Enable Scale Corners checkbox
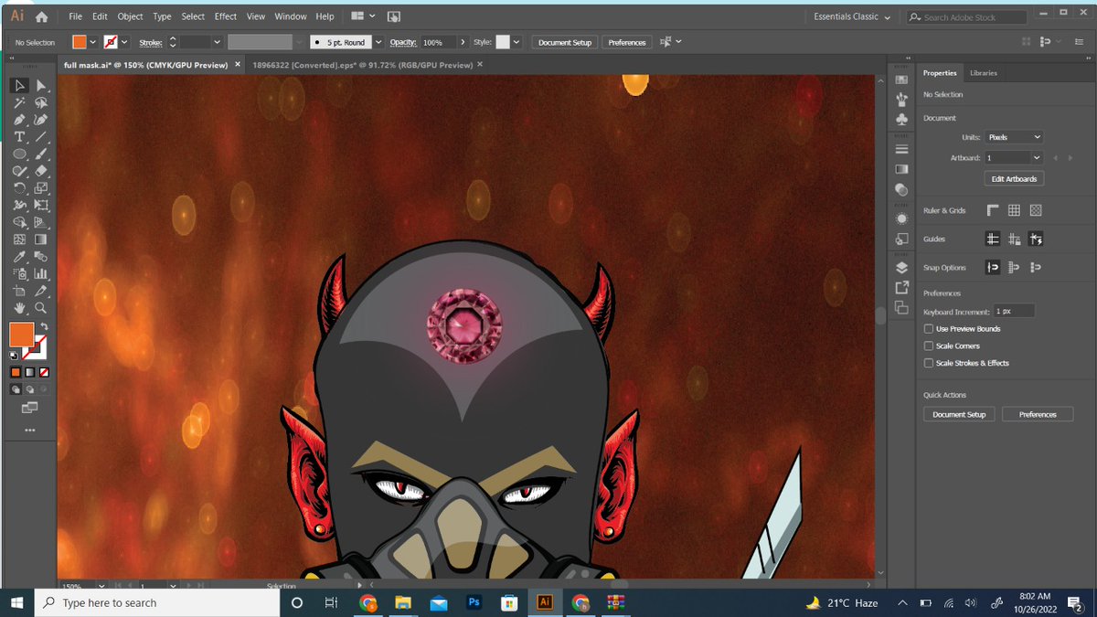Image resolution: width=1097 pixels, height=617 pixels. (929, 346)
